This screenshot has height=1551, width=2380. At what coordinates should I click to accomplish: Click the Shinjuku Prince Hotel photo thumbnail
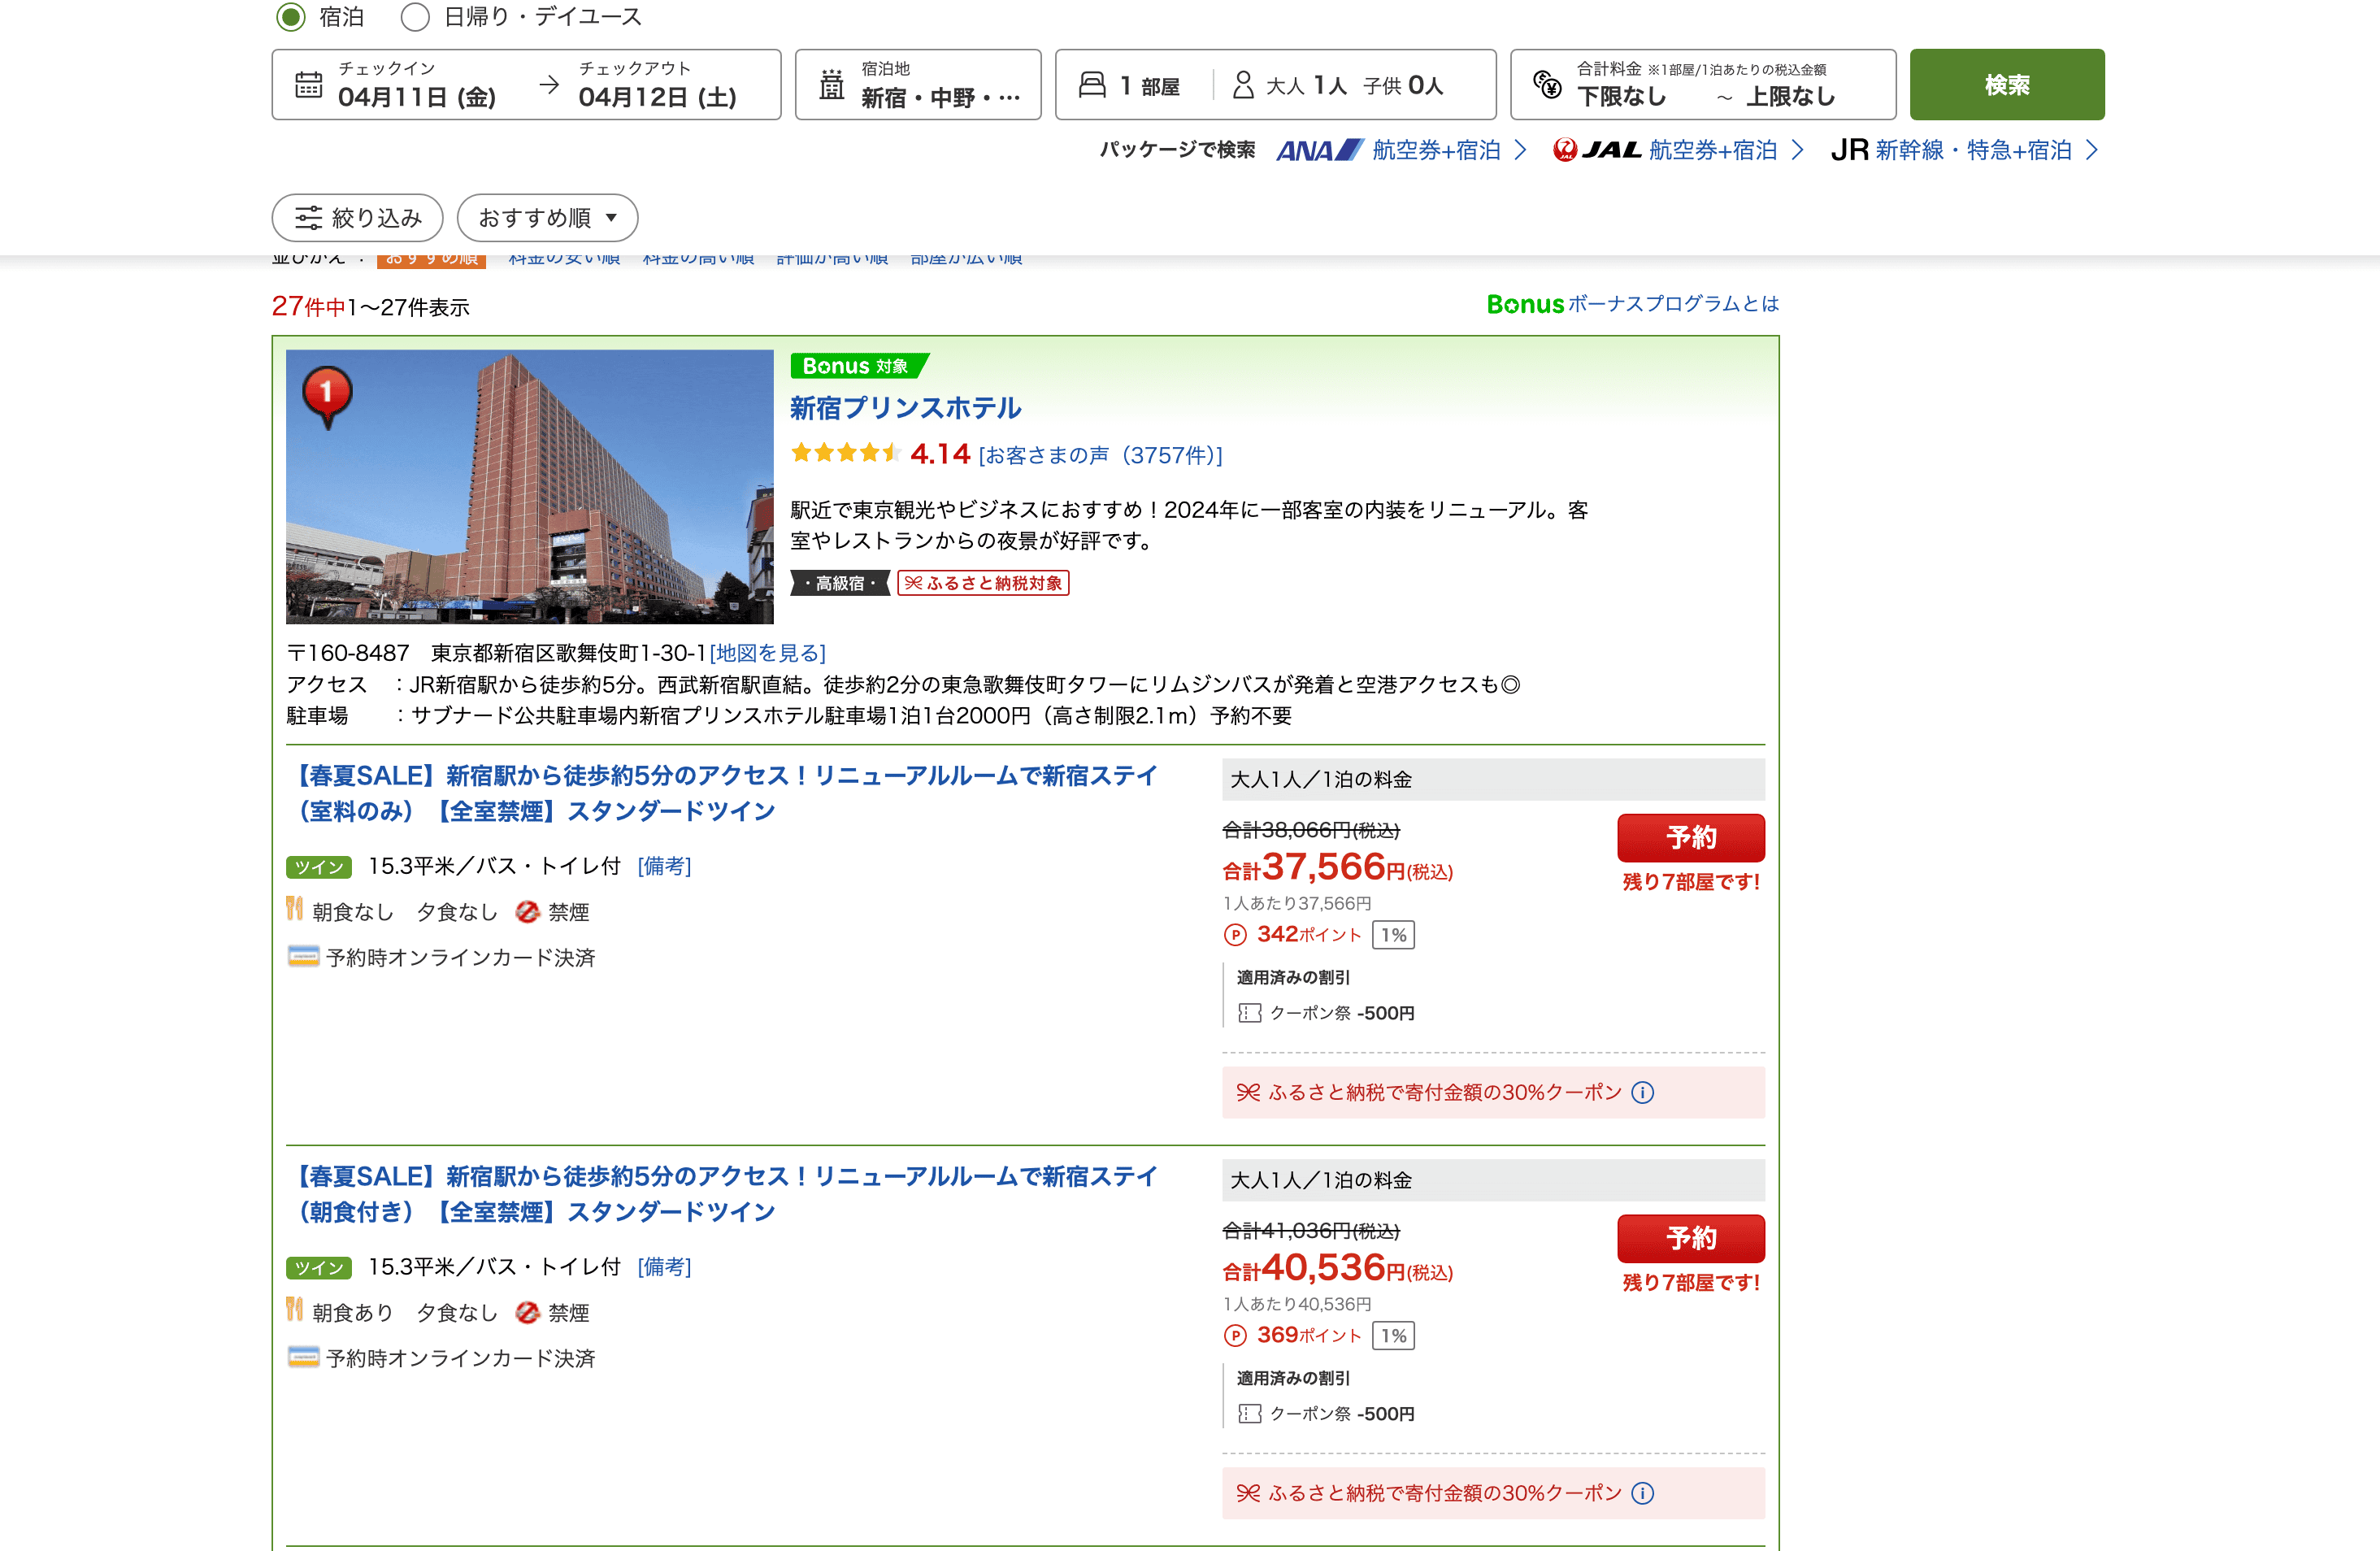[x=529, y=486]
